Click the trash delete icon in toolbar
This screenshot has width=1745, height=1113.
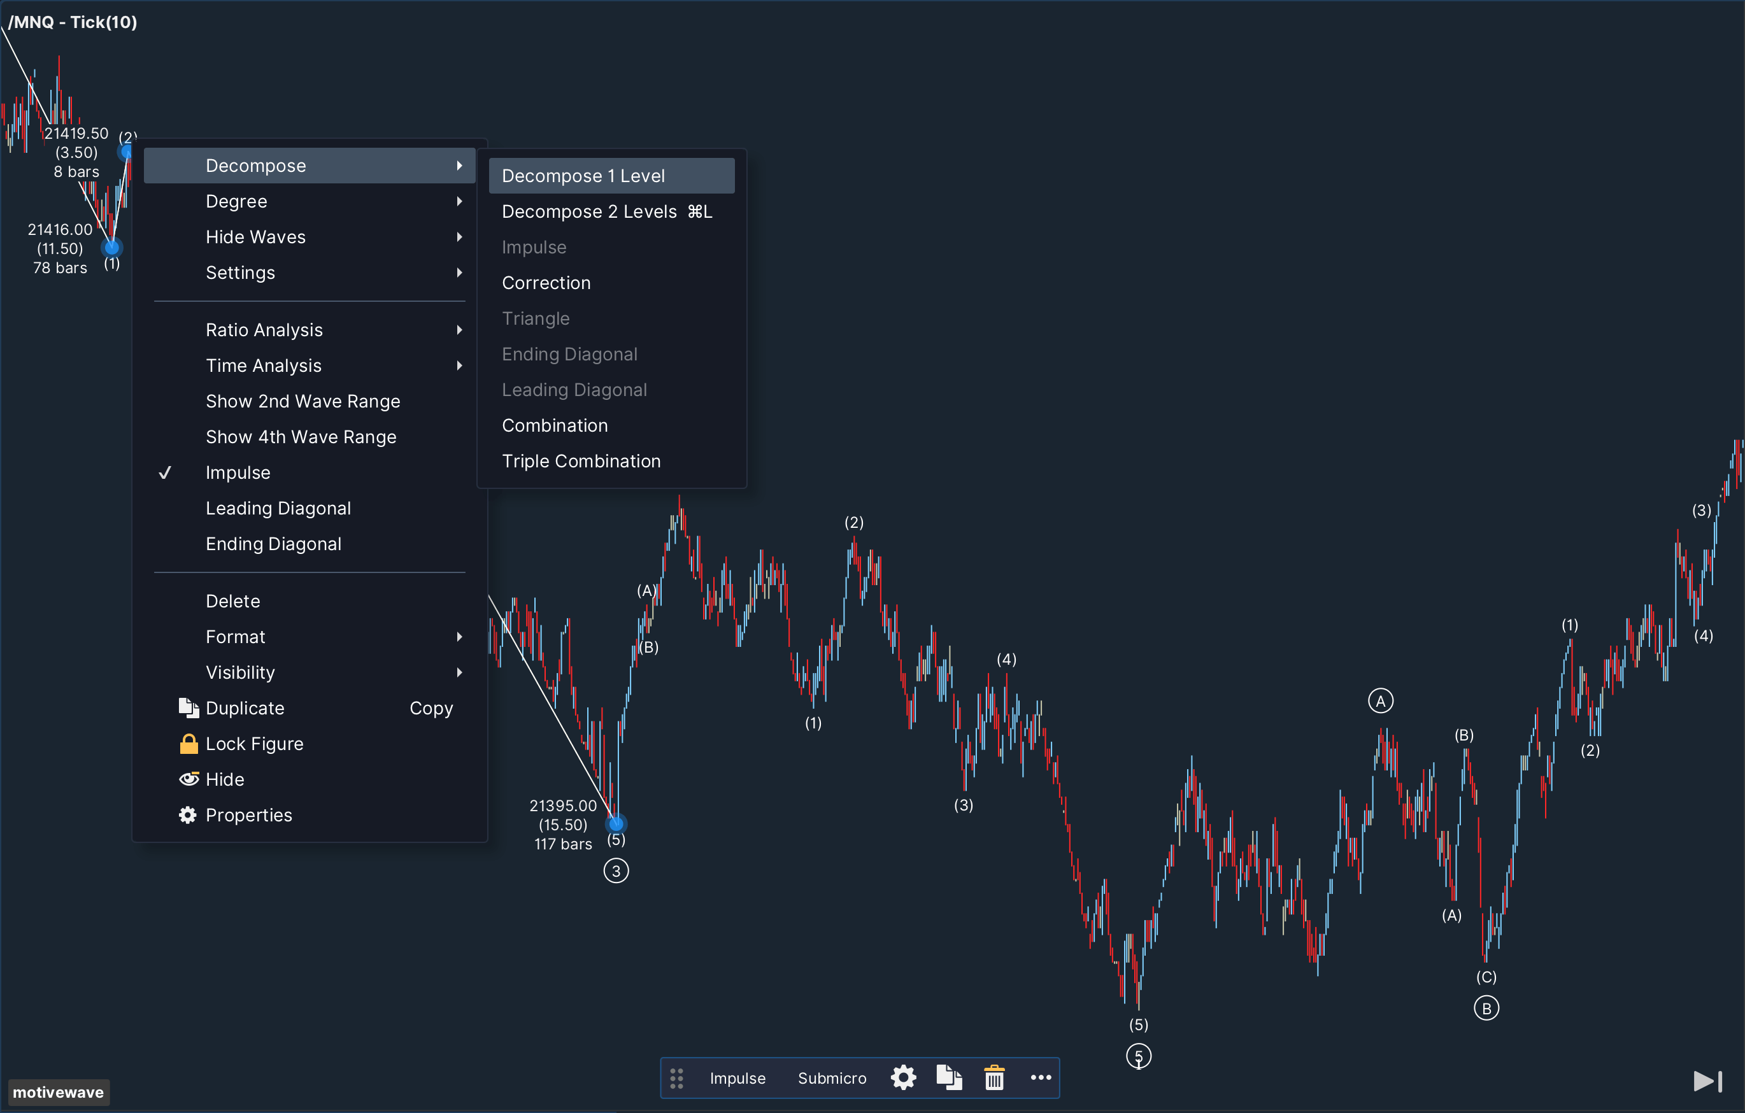[994, 1077]
